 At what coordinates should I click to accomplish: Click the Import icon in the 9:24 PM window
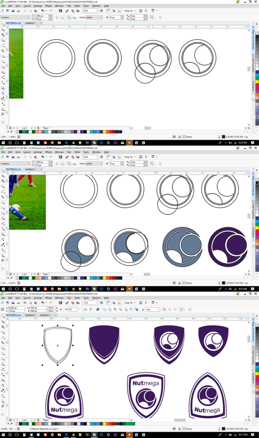coord(67,11)
